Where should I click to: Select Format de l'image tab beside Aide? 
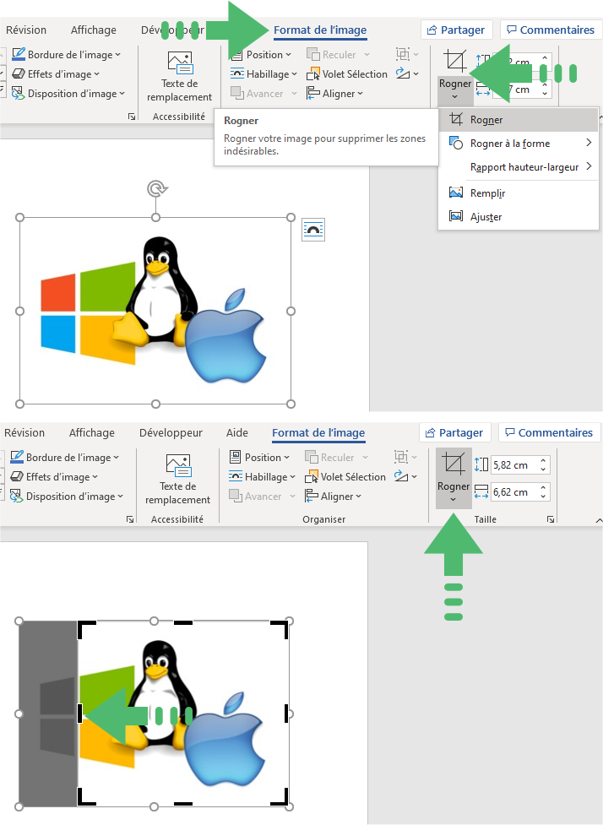click(318, 432)
